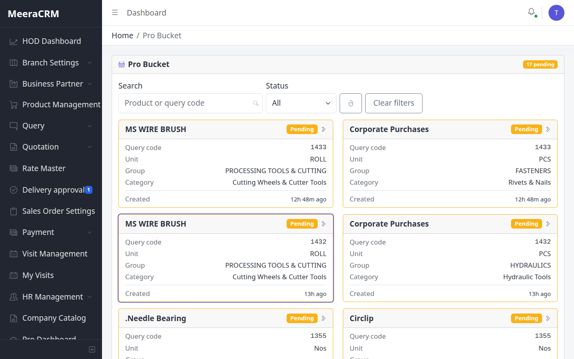Open the user avatar T
574x359 pixels.
pyautogui.click(x=556, y=13)
